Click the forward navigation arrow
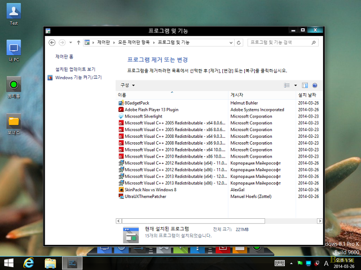361x270 pixels. 62,43
